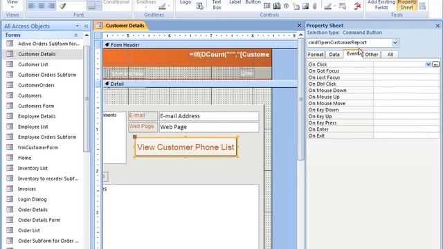Click the form selector box at ruler corner
The height and width of the screenshot is (249, 443).
click(98, 35)
